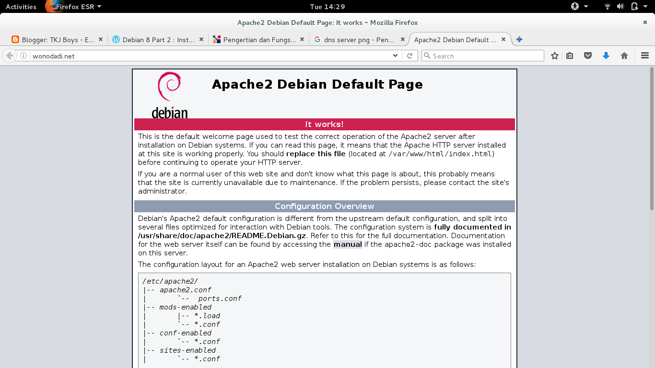
Task: Click the ports.conf tree entry
Action: 220,299
